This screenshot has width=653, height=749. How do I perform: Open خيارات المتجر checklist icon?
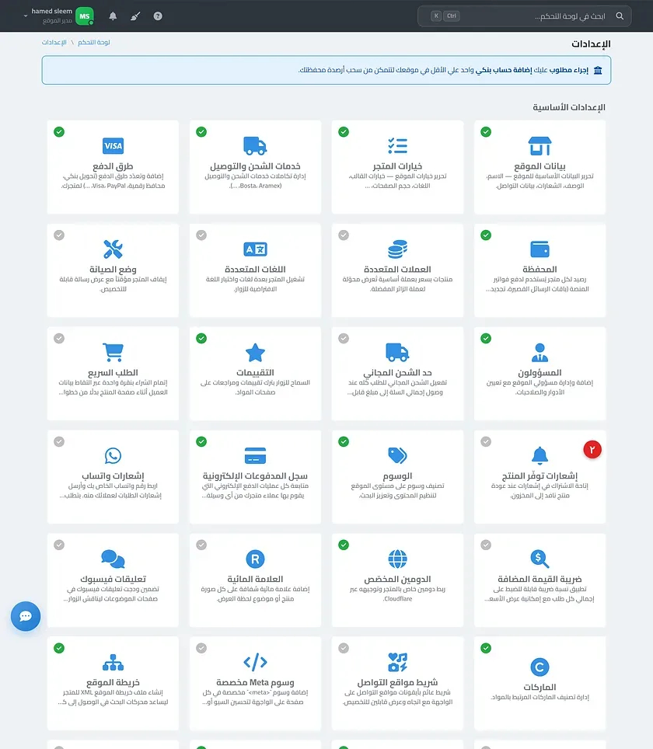pos(398,146)
